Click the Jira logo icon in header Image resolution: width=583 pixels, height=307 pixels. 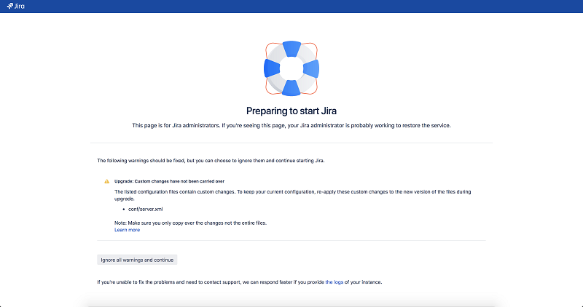tap(10, 6)
